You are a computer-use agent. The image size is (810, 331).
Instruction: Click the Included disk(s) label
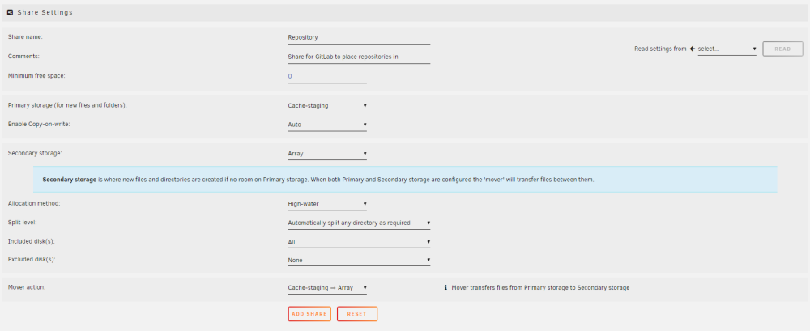point(31,241)
